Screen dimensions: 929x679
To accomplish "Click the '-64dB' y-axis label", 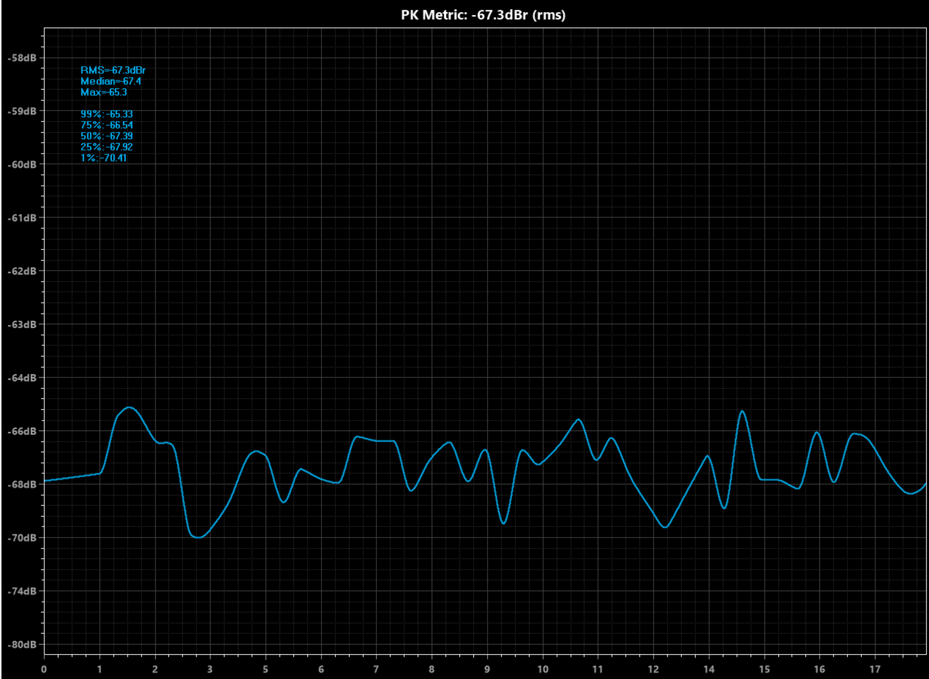I will pos(22,378).
